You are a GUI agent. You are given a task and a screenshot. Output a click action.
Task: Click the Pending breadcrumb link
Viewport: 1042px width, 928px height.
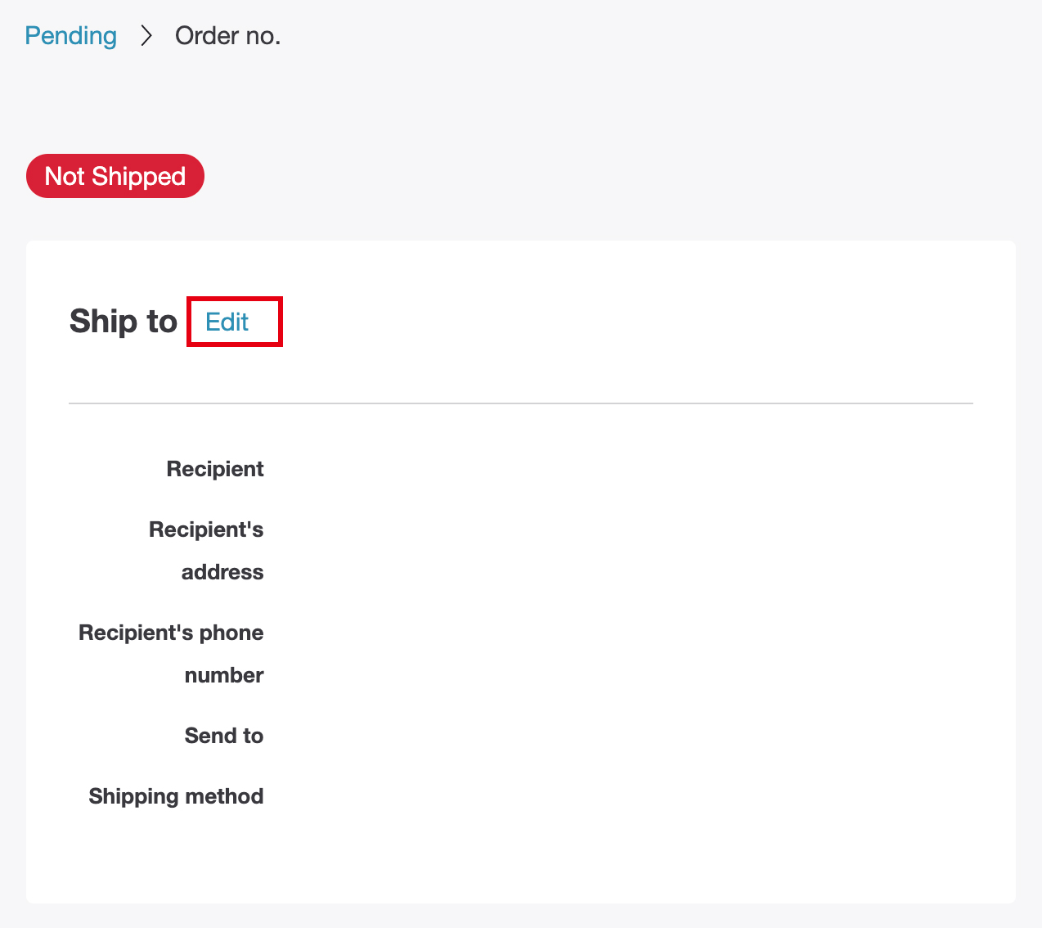coord(70,36)
